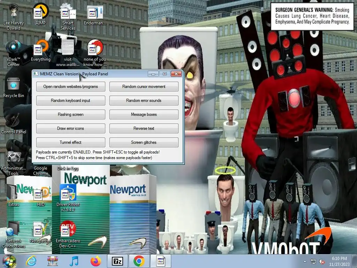Select the 'visit www.wallb...' text file icon

(68, 53)
